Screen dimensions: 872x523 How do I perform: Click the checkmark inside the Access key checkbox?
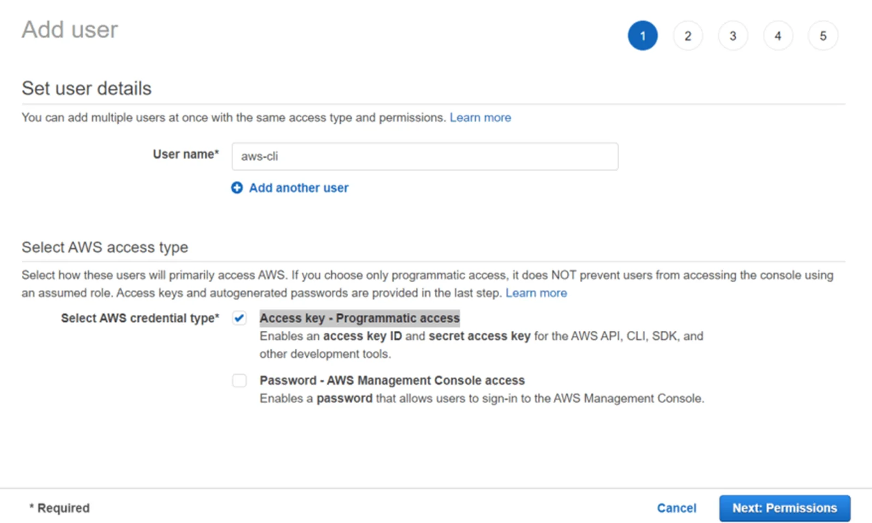coord(239,318)
